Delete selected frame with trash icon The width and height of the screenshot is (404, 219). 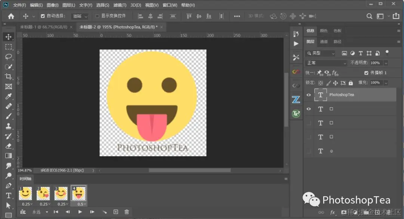pos(126,212)
